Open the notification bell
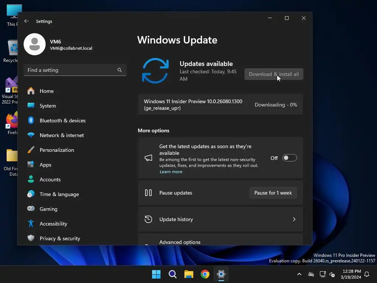The image size is (377, 283). tap(367, 274)
